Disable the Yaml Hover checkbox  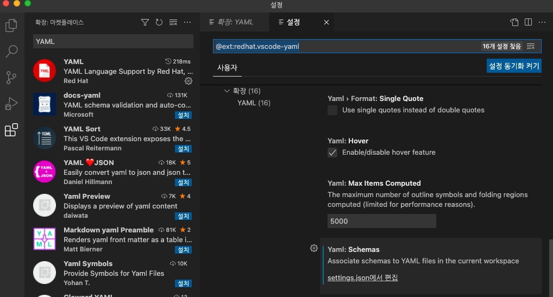pos(332,152)
